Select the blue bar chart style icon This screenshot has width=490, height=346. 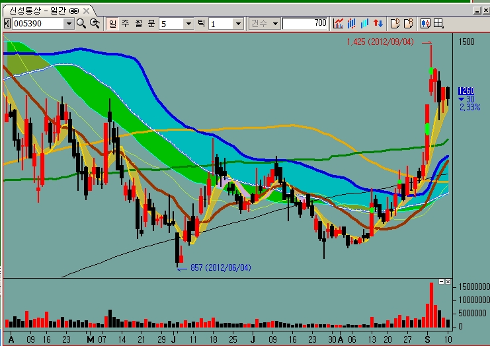coord(364,23)
